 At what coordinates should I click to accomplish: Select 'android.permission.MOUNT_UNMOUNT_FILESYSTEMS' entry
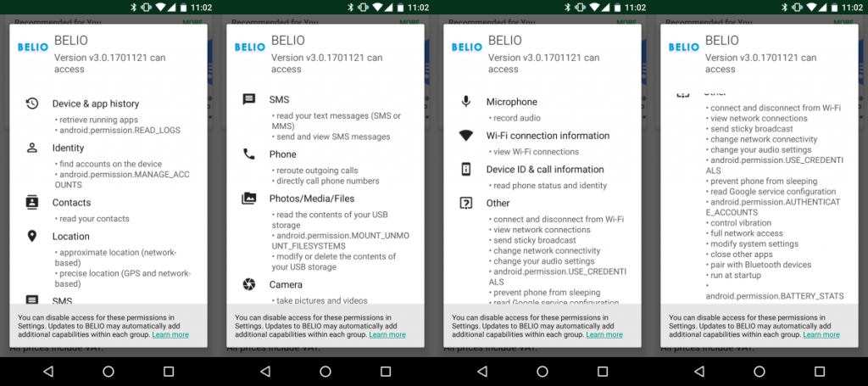click(x=341, y=241)
